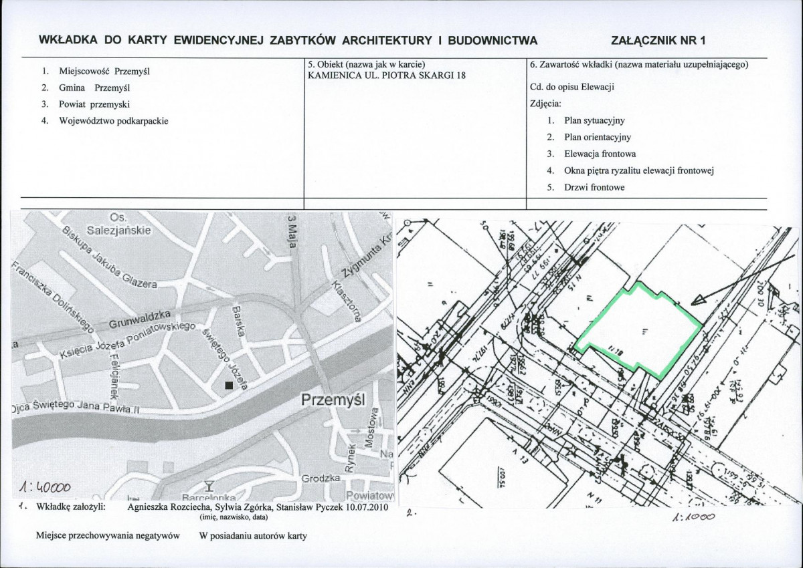Click the black square marker on the map
Screen dimensions: 803x568
[x=228, y=386]
